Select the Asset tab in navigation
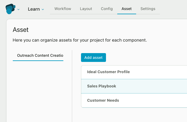The width and height of the screenshot is (187, 122). [x=126, y=9]
